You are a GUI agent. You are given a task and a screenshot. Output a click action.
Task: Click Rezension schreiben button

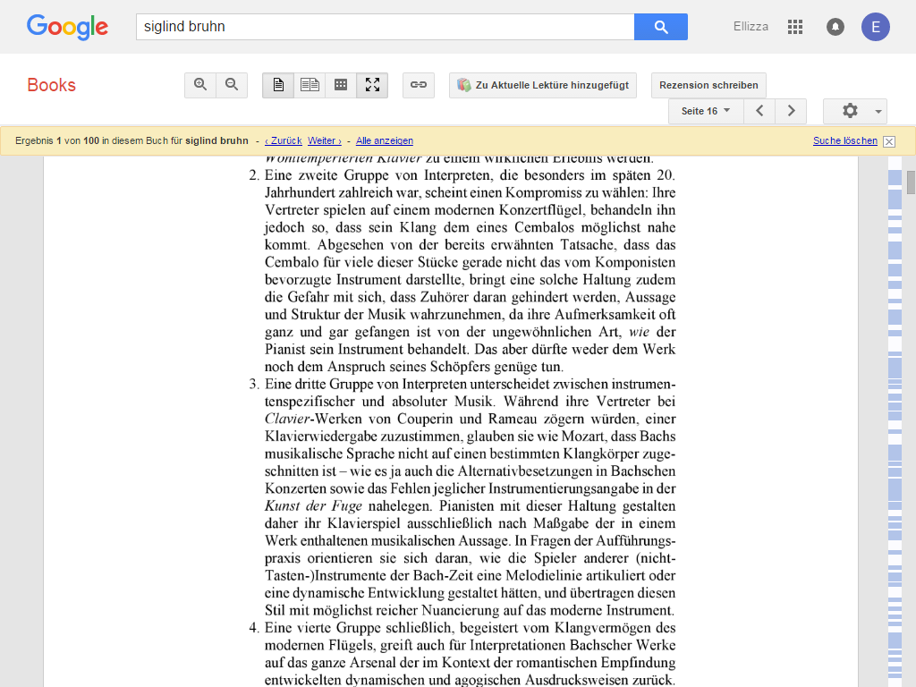708,85
